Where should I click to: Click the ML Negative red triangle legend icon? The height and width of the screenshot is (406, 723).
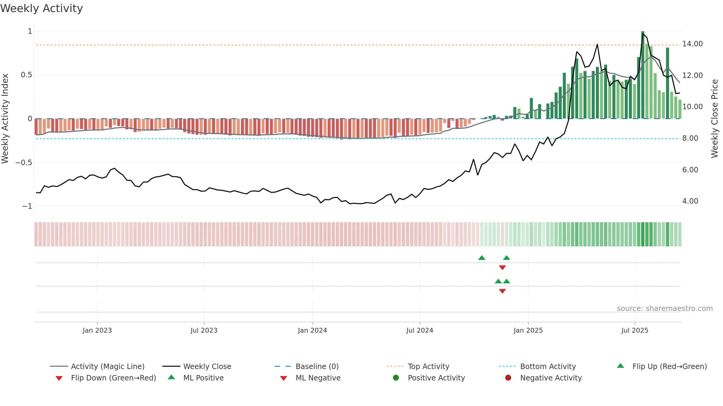tap(284, 378)
